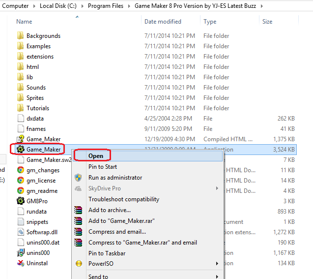Image resolution: width=313 pixels, height=279 pixels.
Task: Go to Program Files in address bar
Action: (106, 6)
